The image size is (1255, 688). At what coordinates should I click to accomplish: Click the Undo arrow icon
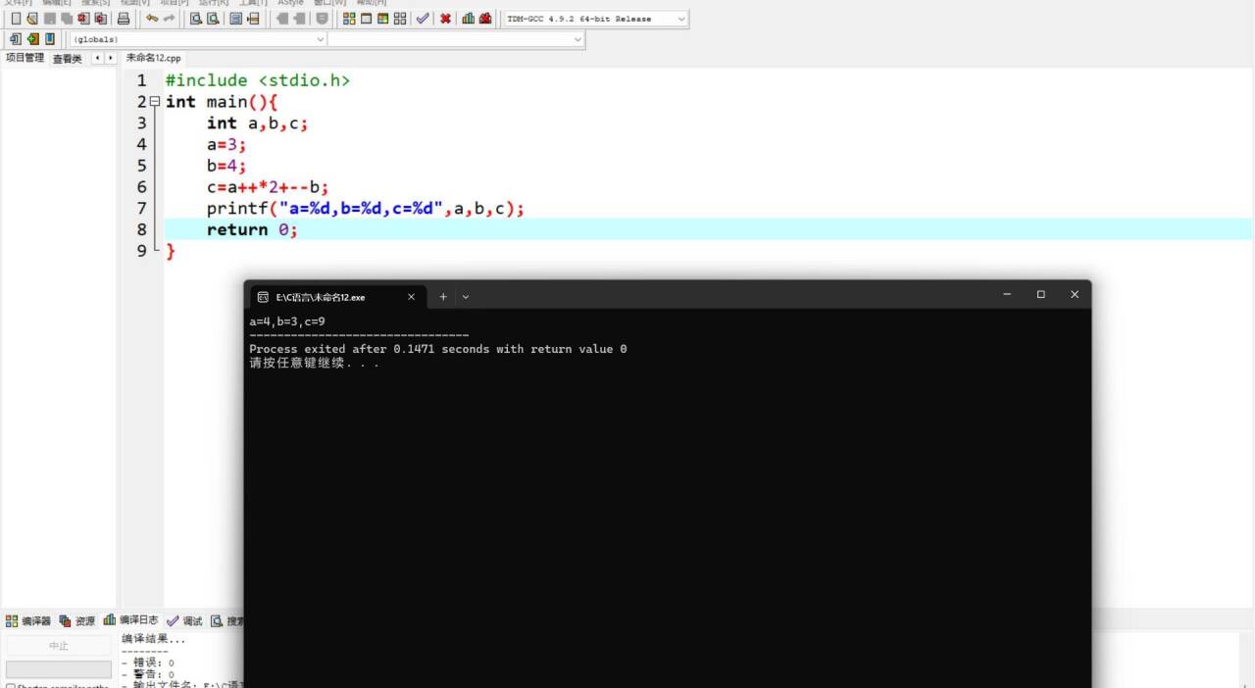[152, 19]
